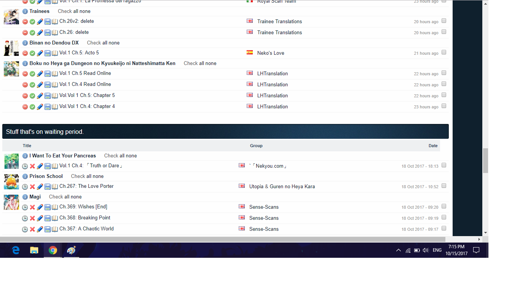This screenshot has width=520, height=292.
Task: Click red reject icon for Ch.26v2: delete
Action: tap(25, 22)
